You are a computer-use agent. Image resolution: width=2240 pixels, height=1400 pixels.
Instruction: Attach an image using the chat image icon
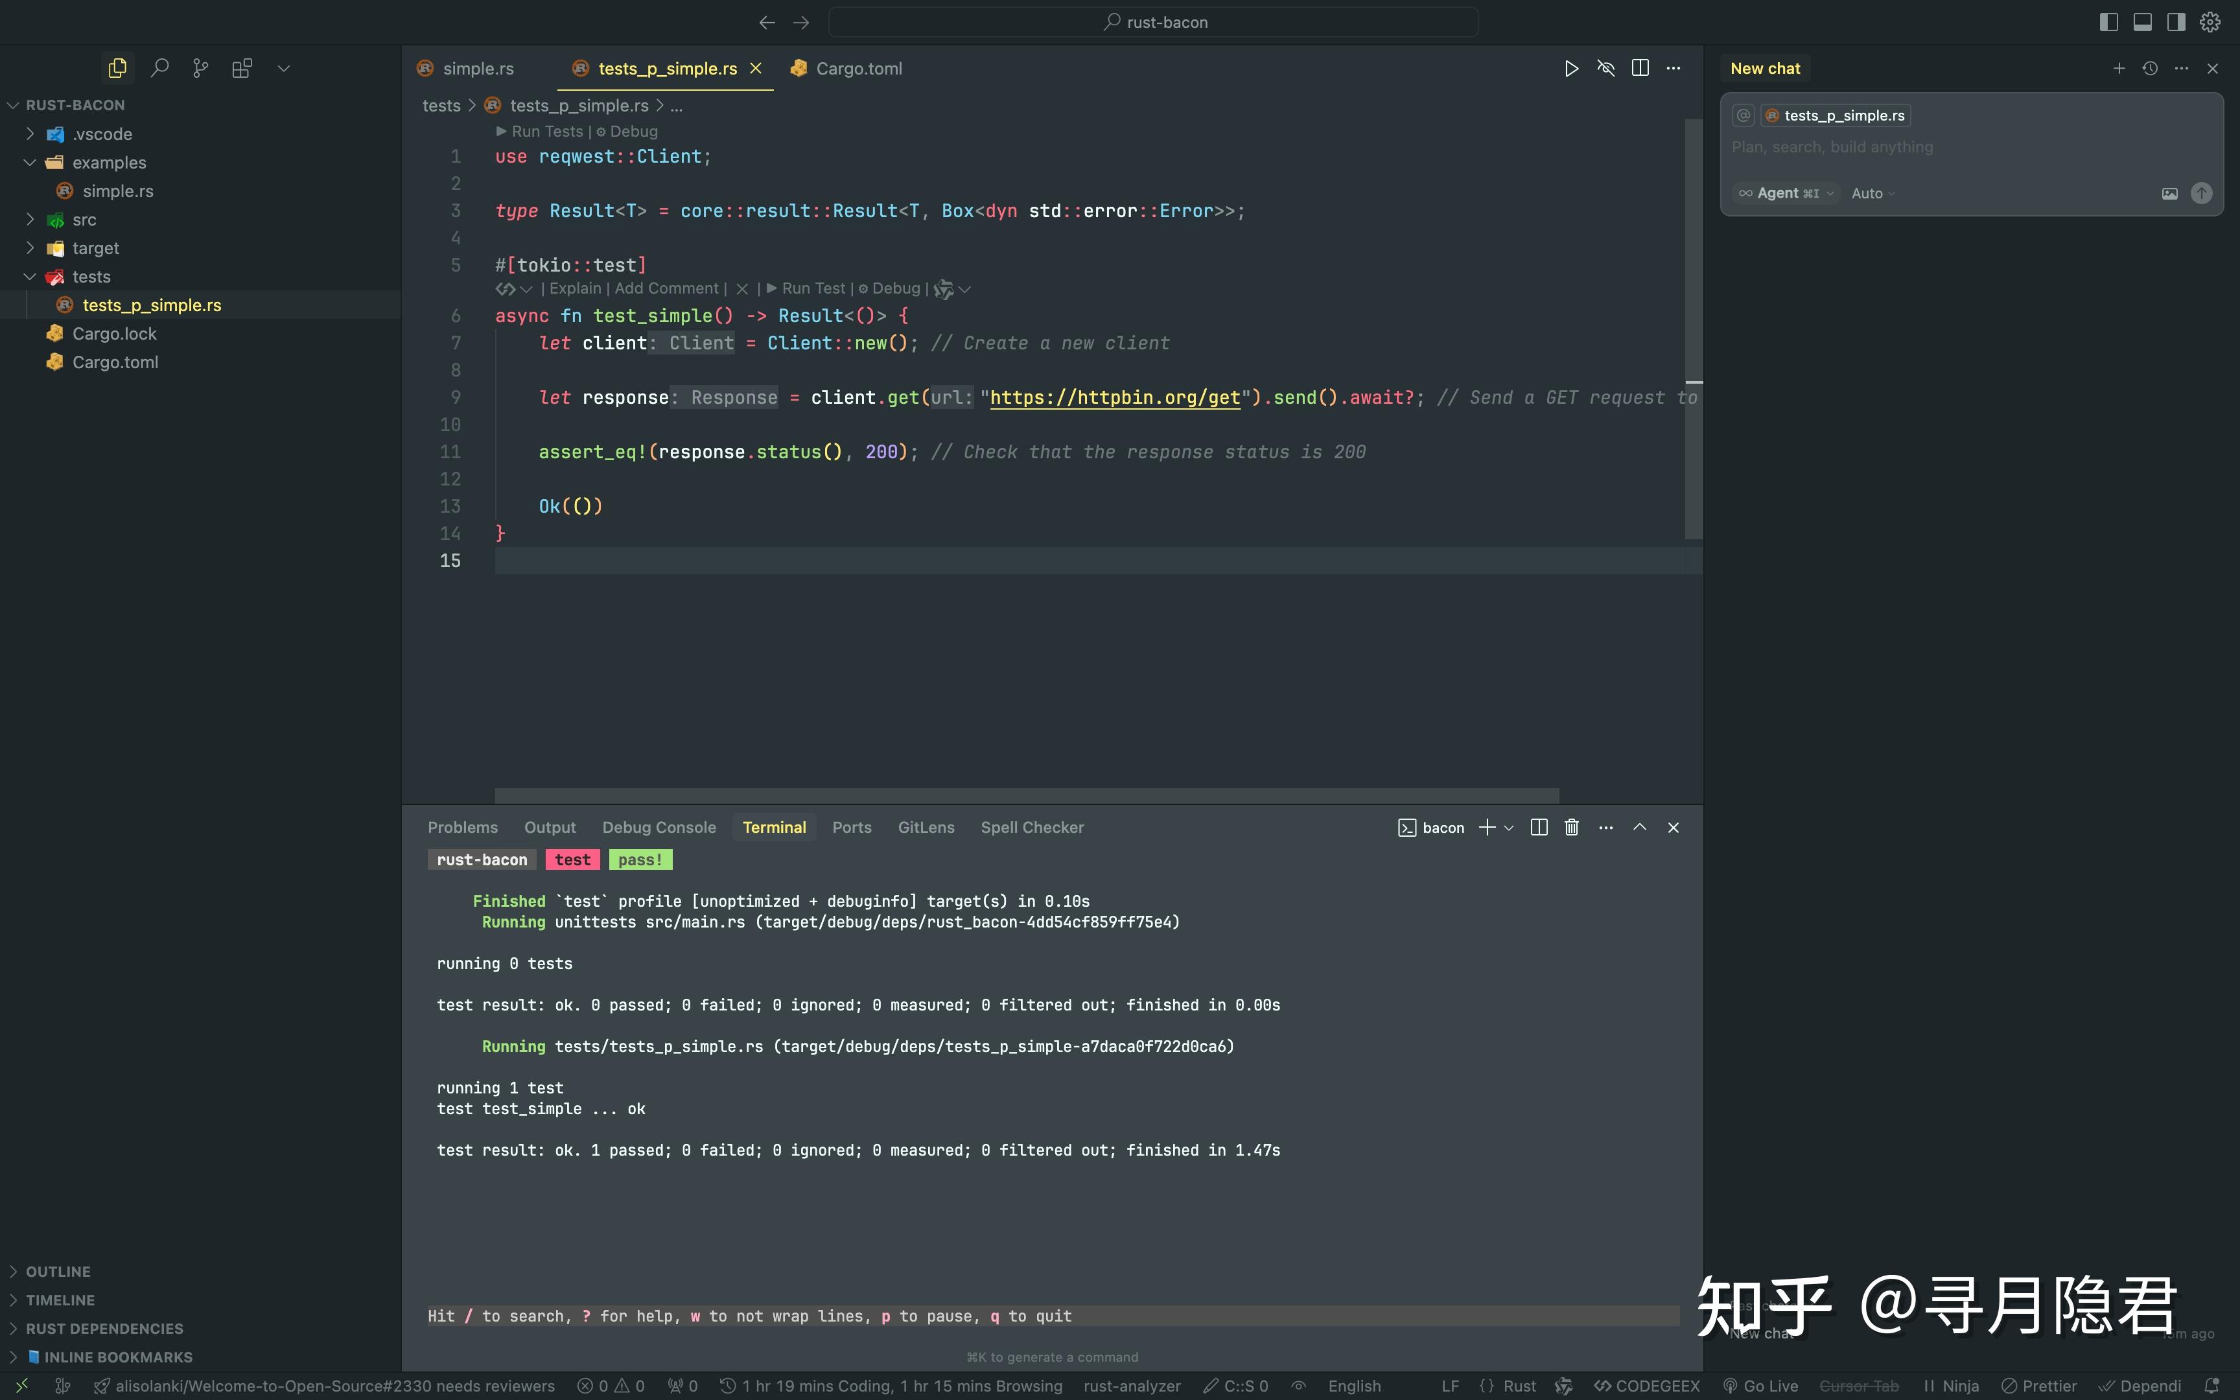(2169, 194)
